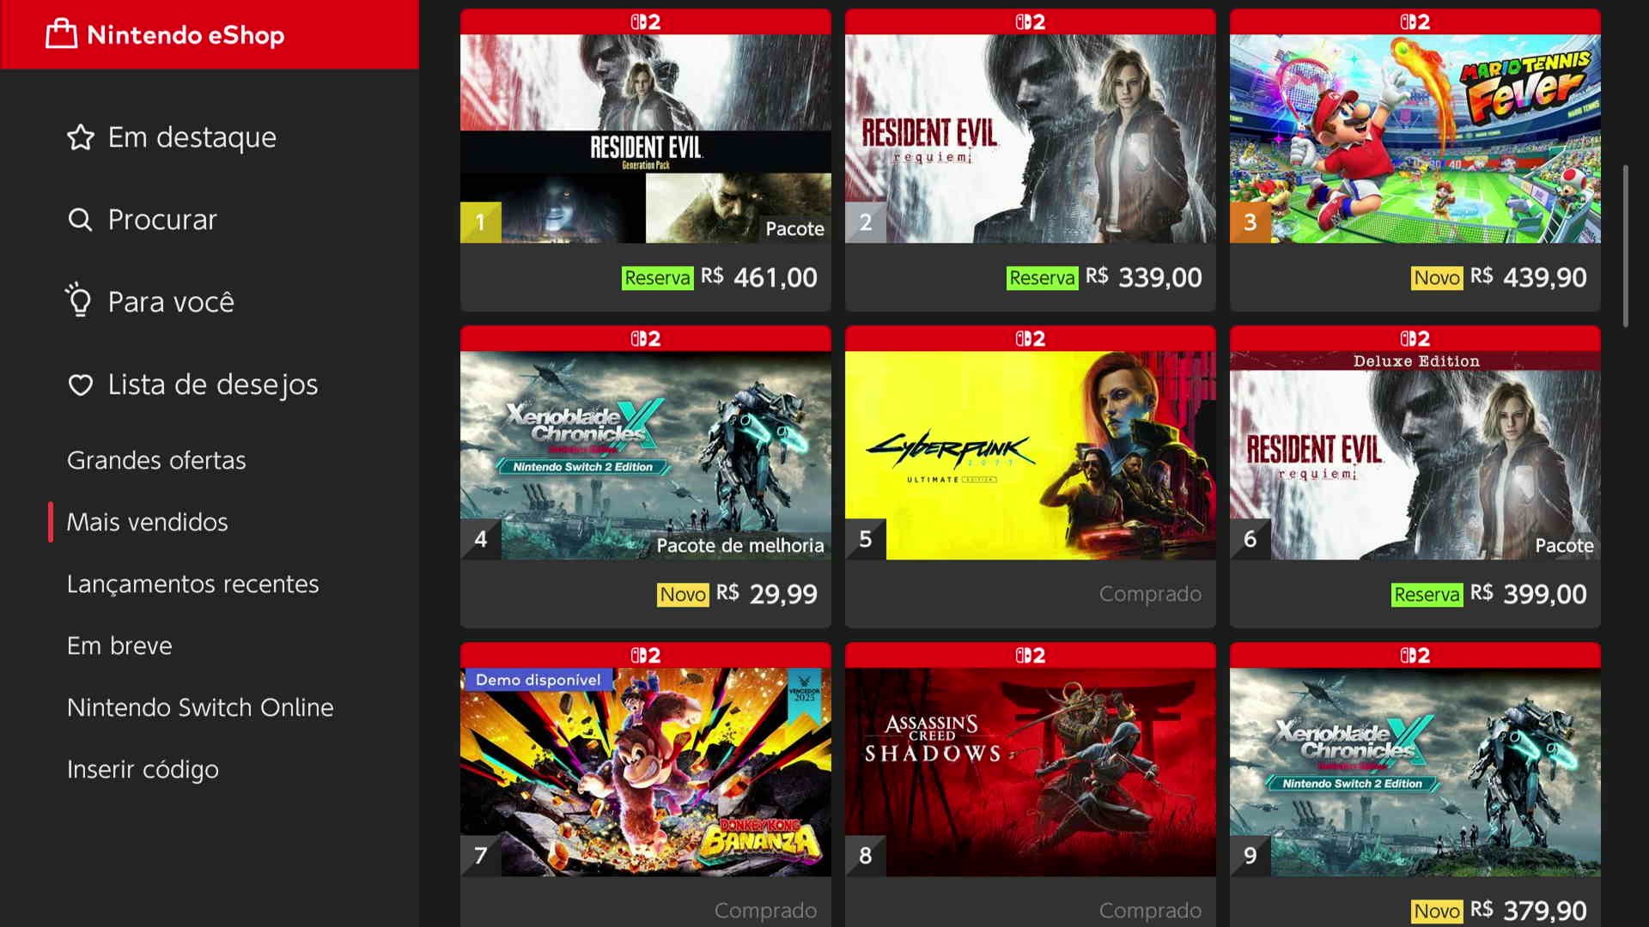Click the rank 1 badge on Resident Evil pack

click(481, 222)
